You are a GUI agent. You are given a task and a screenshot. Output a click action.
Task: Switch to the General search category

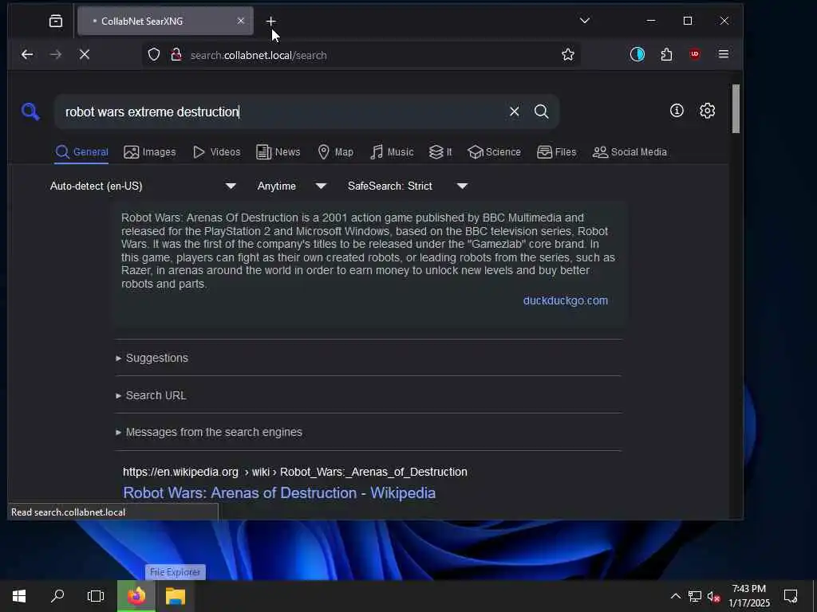pos(82,152)
